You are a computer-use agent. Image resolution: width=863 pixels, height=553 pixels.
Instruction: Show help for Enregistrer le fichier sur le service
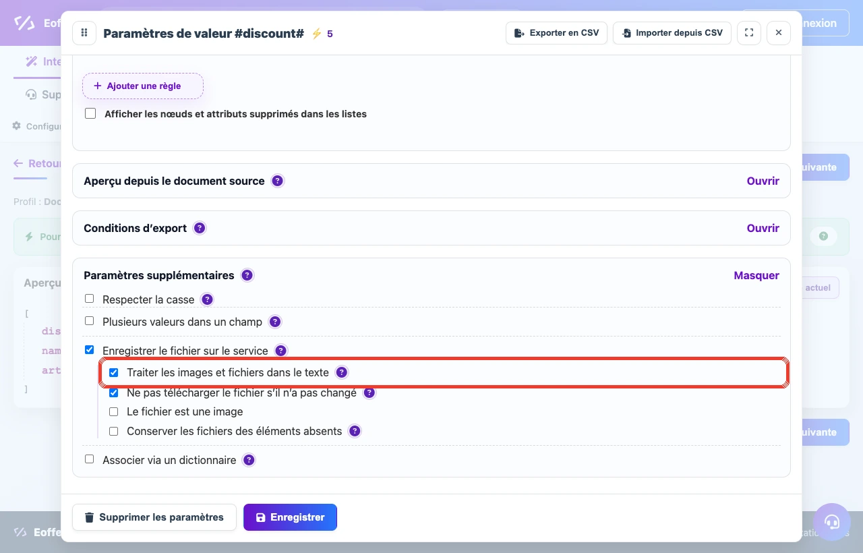pos(281,351)
